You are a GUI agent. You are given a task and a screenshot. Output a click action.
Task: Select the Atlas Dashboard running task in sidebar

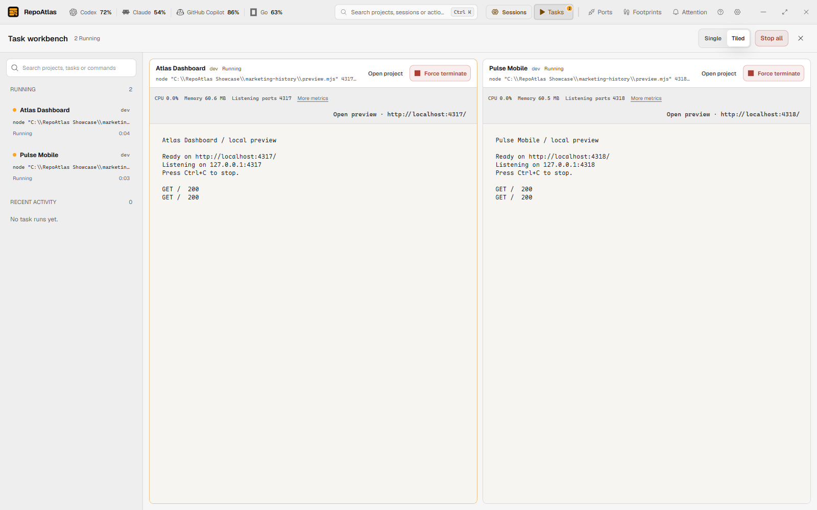tap(71, 121)
